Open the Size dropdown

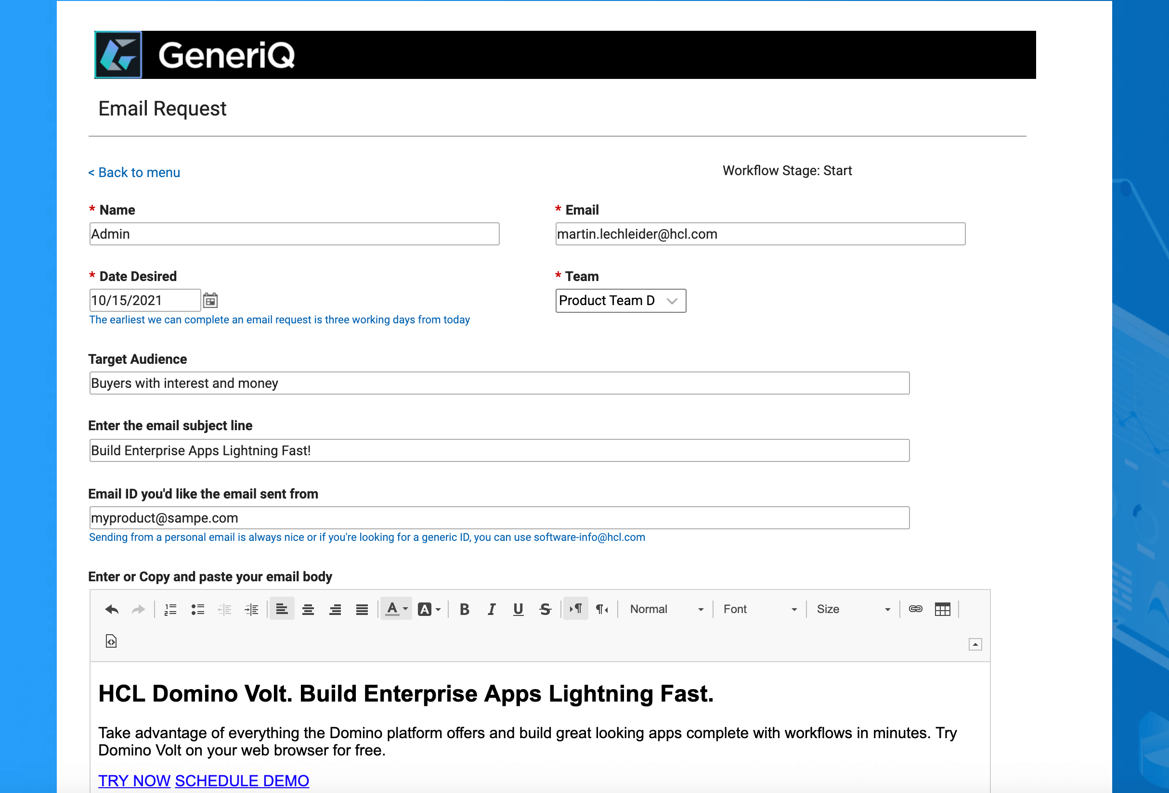tap(853, 610)
